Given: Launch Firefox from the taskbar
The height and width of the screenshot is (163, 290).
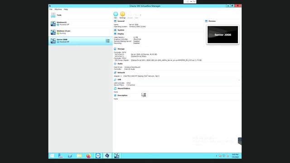Looking at the screenshot, I should tap(89, 156).
